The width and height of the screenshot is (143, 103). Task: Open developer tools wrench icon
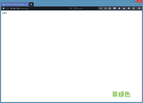(x=101, y=8)
